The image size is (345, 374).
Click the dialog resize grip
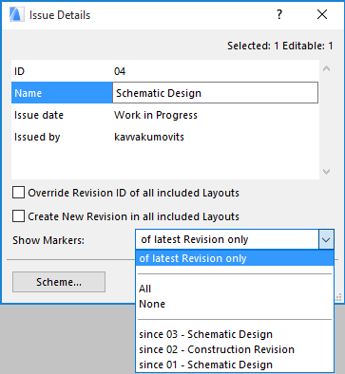coord(338,297)
